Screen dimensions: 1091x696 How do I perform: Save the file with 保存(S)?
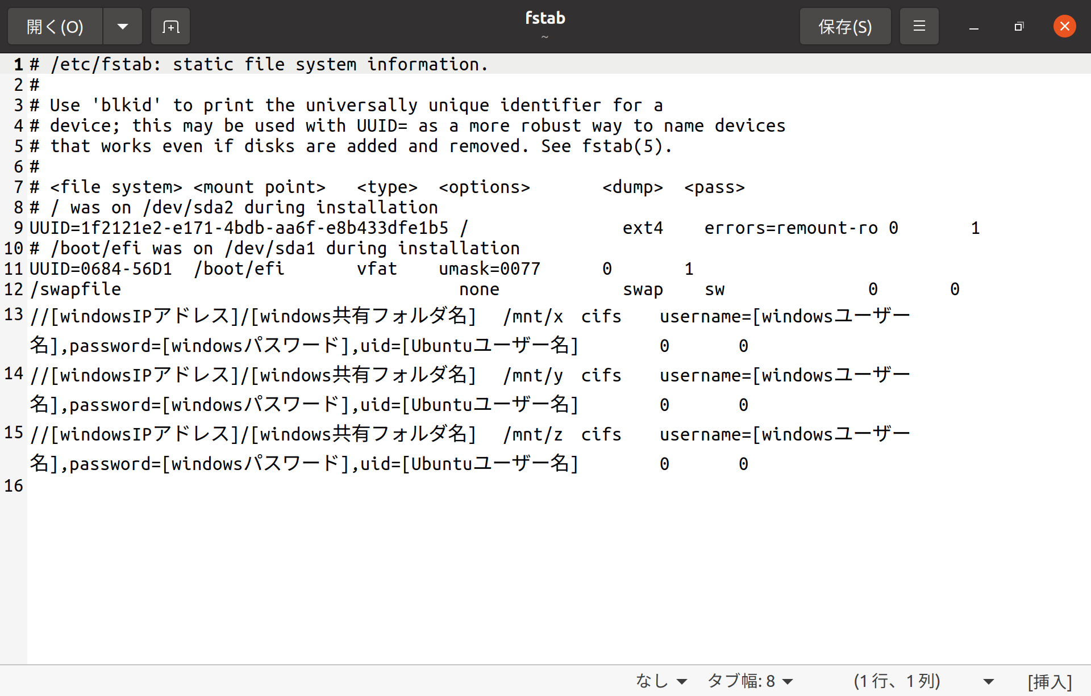click(845, 27)
